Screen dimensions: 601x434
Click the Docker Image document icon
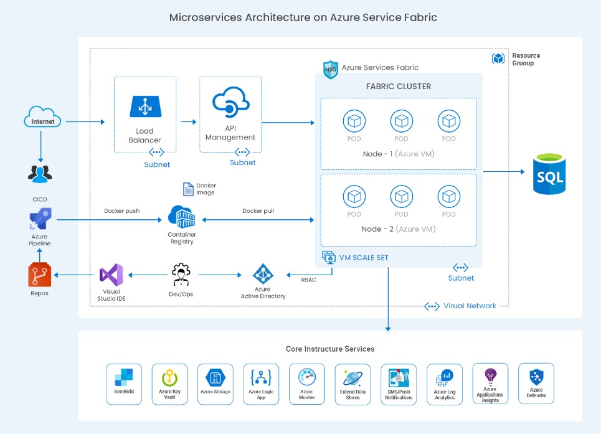187,189
